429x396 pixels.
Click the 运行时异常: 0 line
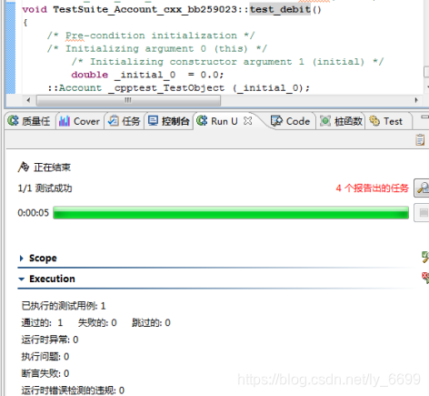(50, 340)
